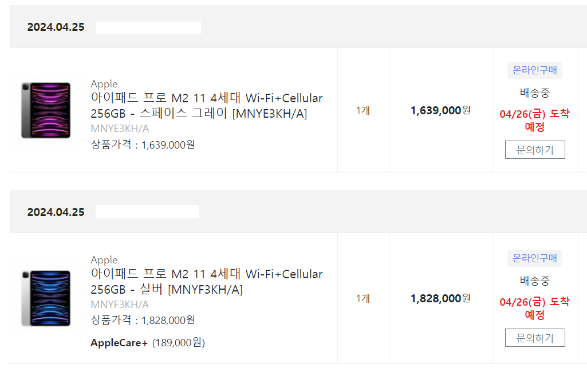Select model code MNYF3KH/A gray text
This screenshot has width=587, height=372.
point(120,305)
